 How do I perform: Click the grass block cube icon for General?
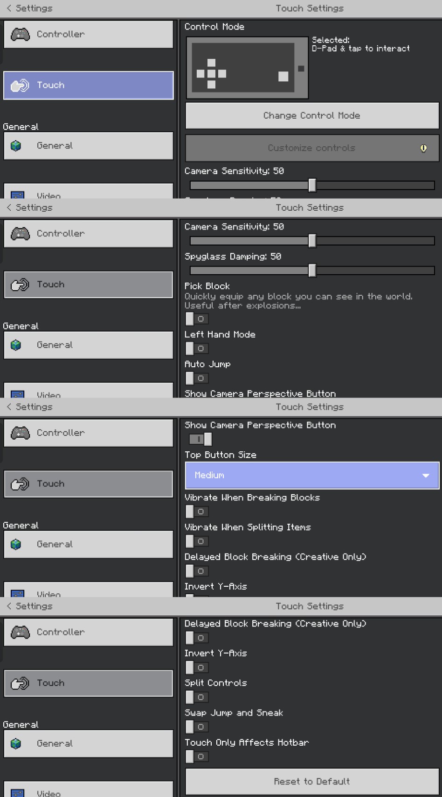coord(16,146)
